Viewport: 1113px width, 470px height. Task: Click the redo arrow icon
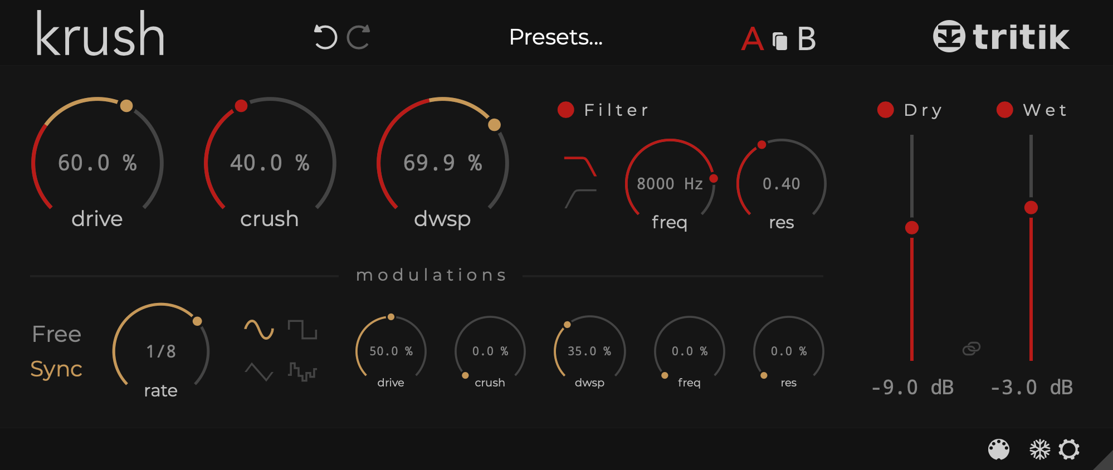pyautogui.click(x=358, y=37)
